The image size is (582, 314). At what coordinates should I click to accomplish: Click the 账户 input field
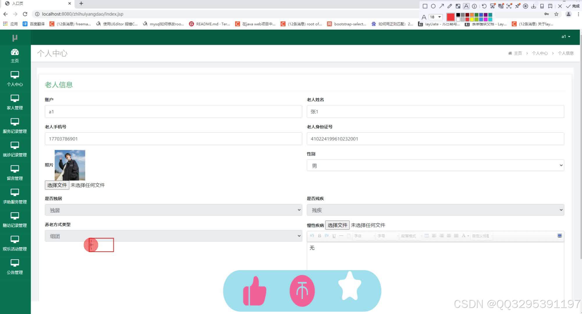[x=173, y=112]
